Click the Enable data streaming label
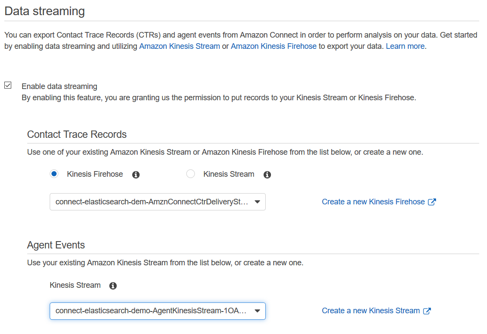The width and height of the screenshot is (487, 334). (x=59, y=86)
